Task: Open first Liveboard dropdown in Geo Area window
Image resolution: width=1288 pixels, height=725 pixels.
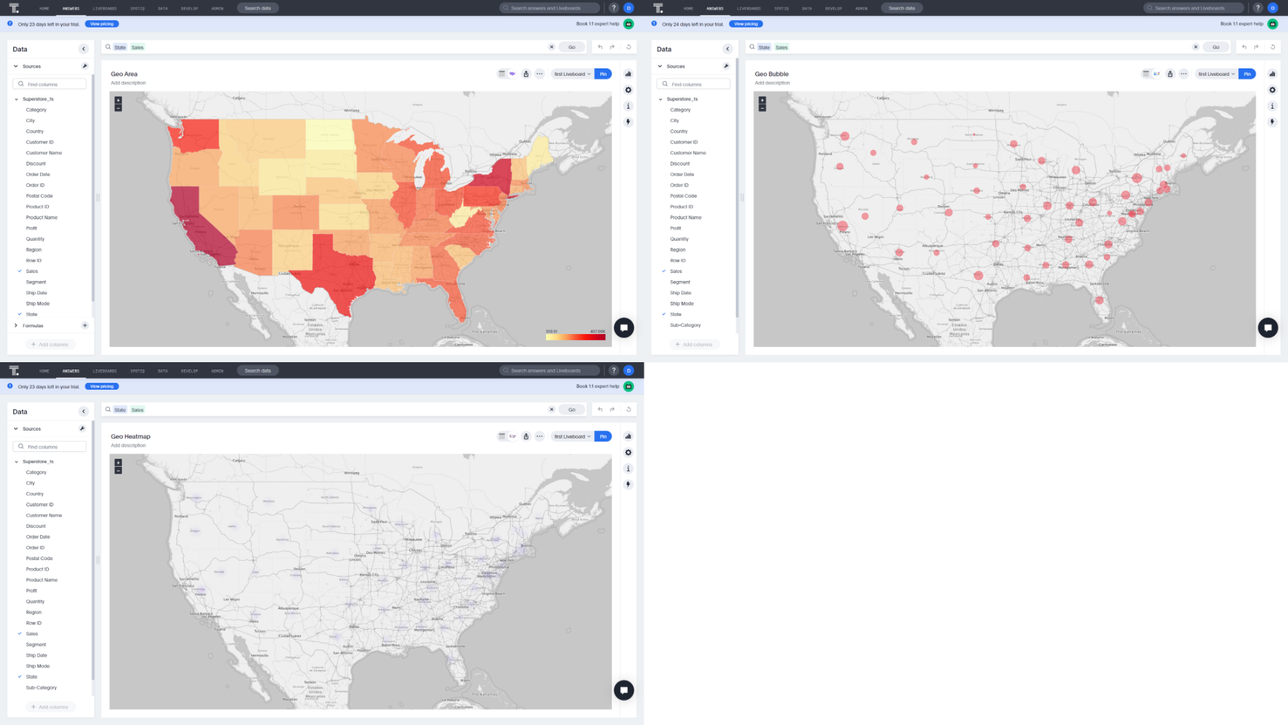Action: tap(572, 74)
